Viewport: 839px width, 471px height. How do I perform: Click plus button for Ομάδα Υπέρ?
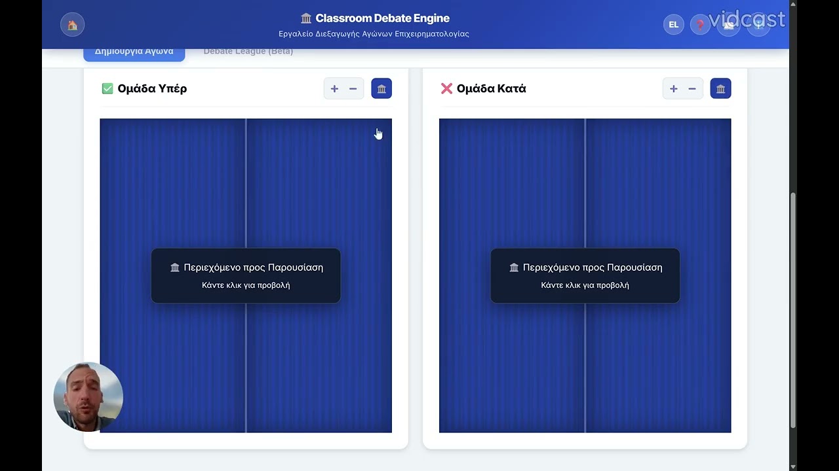[334, 88]
